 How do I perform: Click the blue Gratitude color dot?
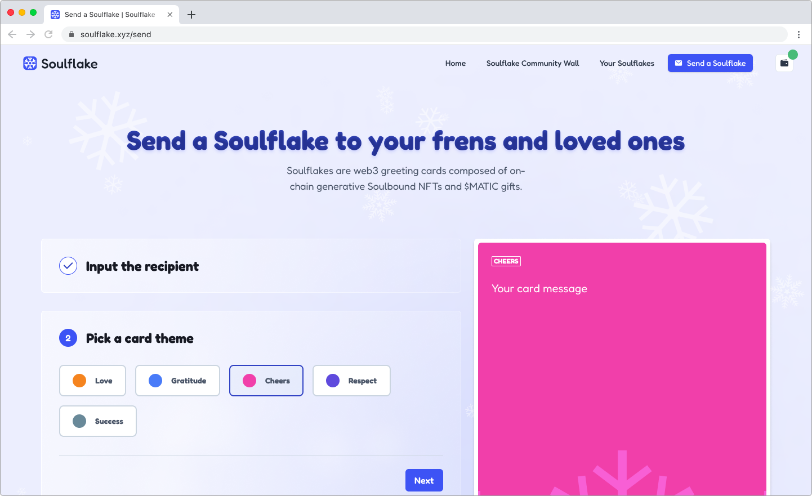[155, 381]
